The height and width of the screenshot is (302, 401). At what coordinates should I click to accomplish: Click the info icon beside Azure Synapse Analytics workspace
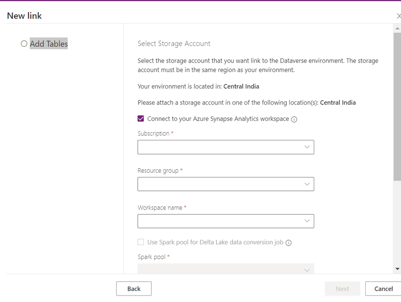click(294, 119)
